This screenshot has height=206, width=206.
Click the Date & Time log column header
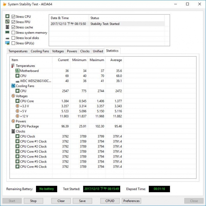(69, 18)
